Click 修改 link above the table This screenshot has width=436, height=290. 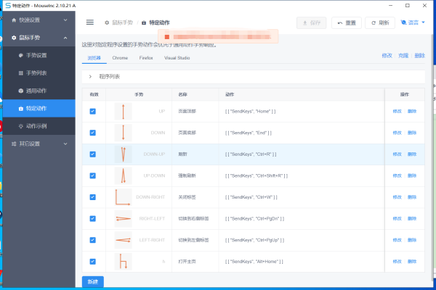(x=387, y=56)
